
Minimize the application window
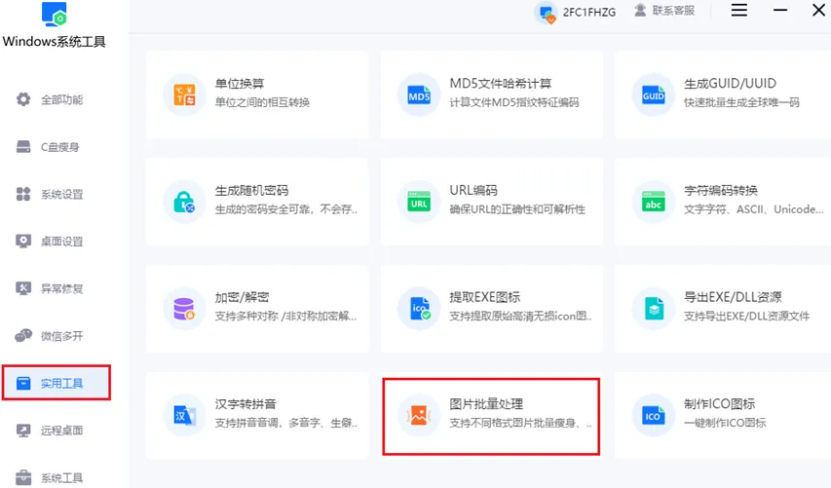tap(780, 10)
